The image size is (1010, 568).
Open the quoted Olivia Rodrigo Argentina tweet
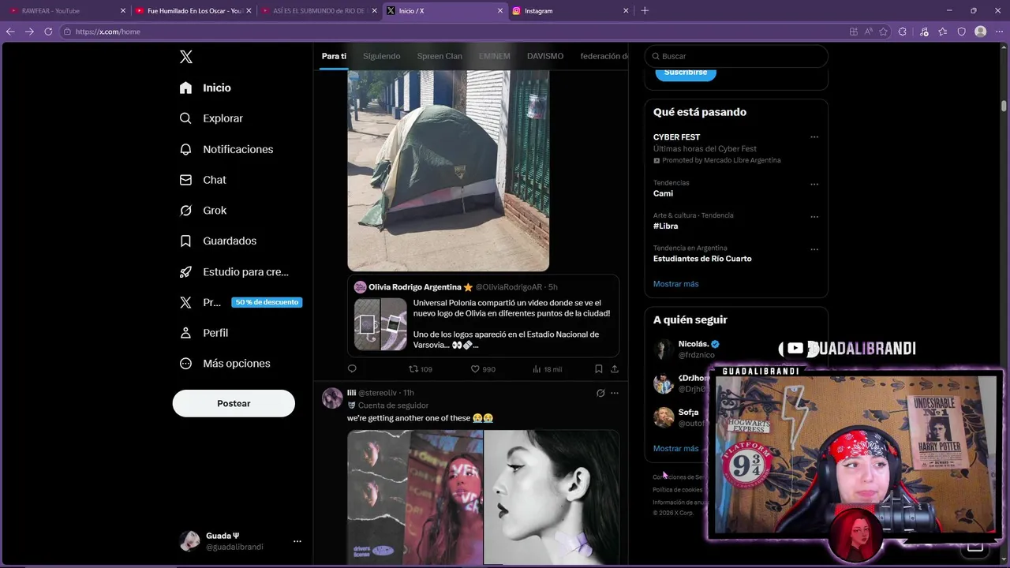(x=483, y=316)
